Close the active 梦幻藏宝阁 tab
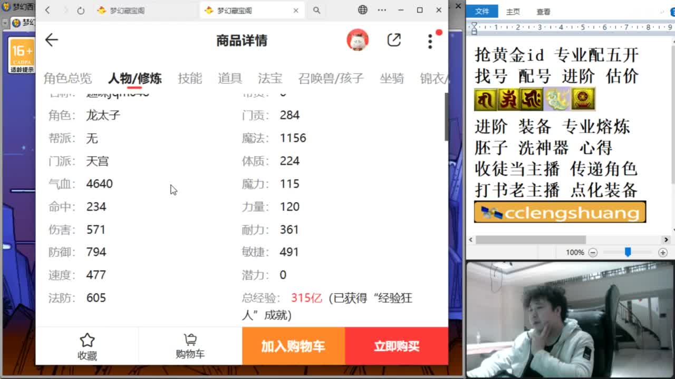The width and height of the screenshot is (675, 379). click(296, 10)
